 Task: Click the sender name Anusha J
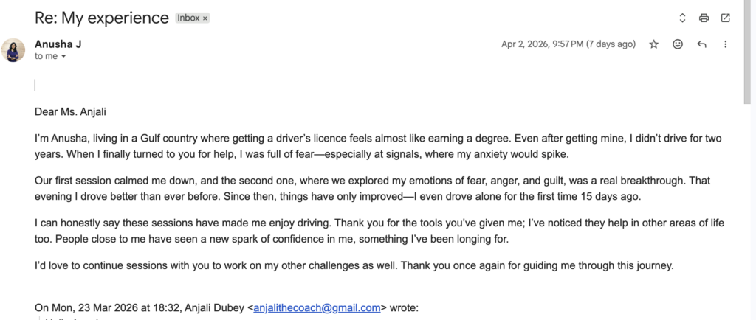[58, 44]
